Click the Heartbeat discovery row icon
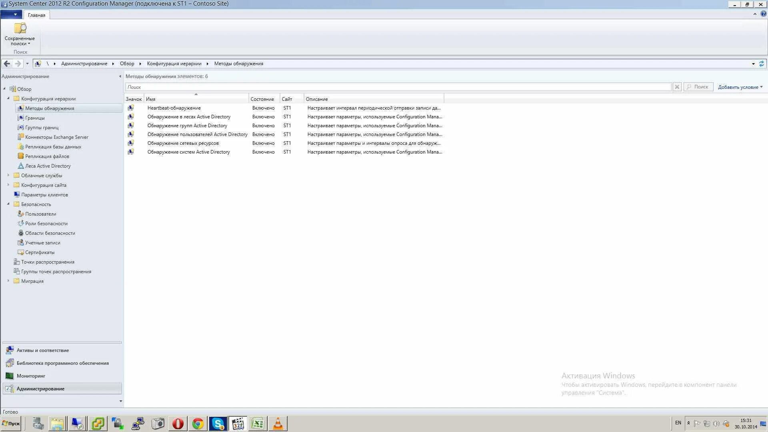The height and width of the screenshot is (432, 768). coord(131,108)
